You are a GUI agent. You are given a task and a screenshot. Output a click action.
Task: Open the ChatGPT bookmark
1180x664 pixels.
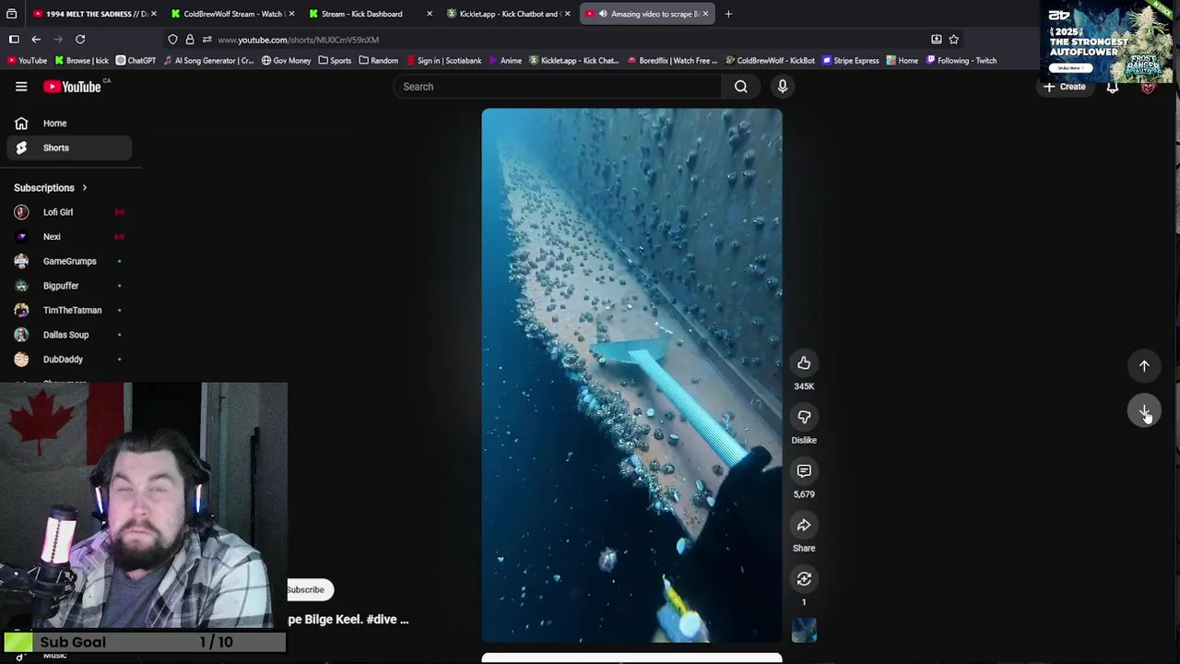point(135,61)
